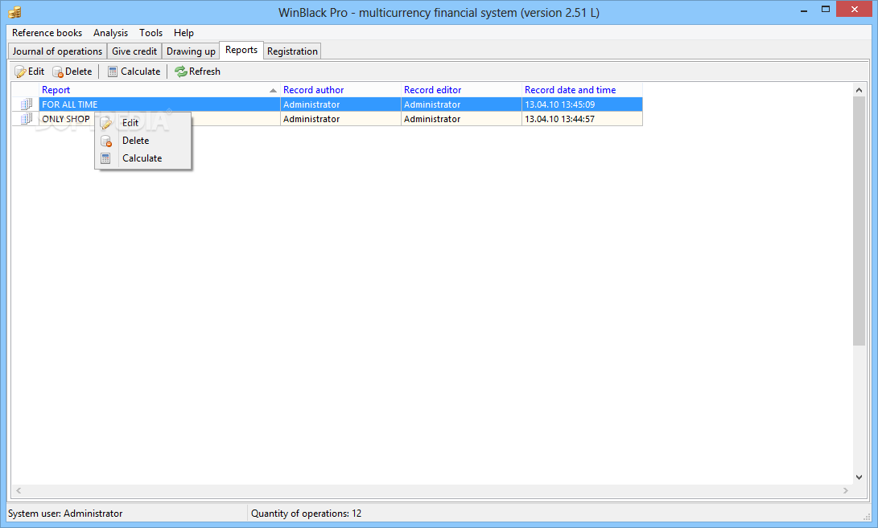Click the Report column sort arrow
Viewport: 878px width, 528px height.
point(273,91)
